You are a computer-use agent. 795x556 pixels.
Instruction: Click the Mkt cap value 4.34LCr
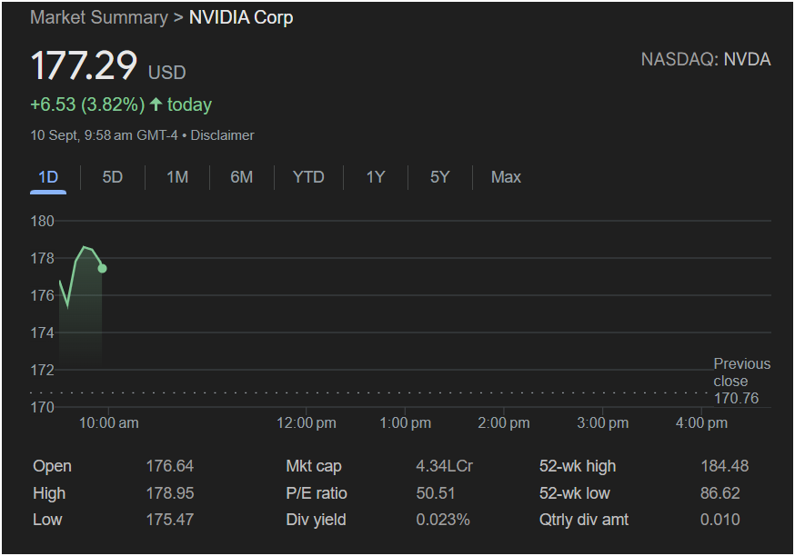(x=444, y=466)
